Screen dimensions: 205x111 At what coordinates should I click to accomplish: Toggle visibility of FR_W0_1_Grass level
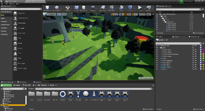(x=157, y=52)
